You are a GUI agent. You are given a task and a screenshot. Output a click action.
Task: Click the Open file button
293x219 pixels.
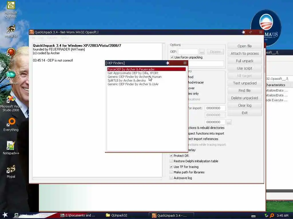245,46
